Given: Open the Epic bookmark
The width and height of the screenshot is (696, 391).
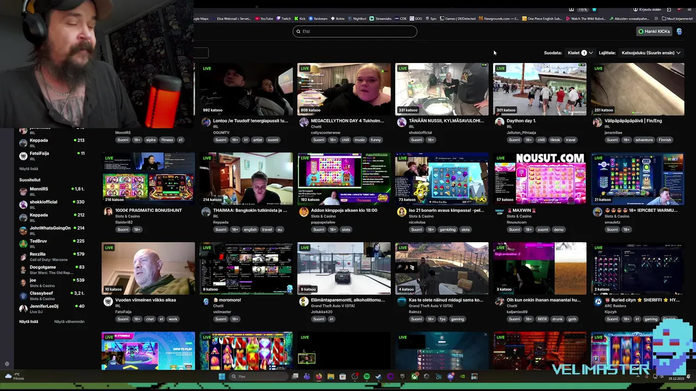Looking at the screenshot, I should coord(431,18).
